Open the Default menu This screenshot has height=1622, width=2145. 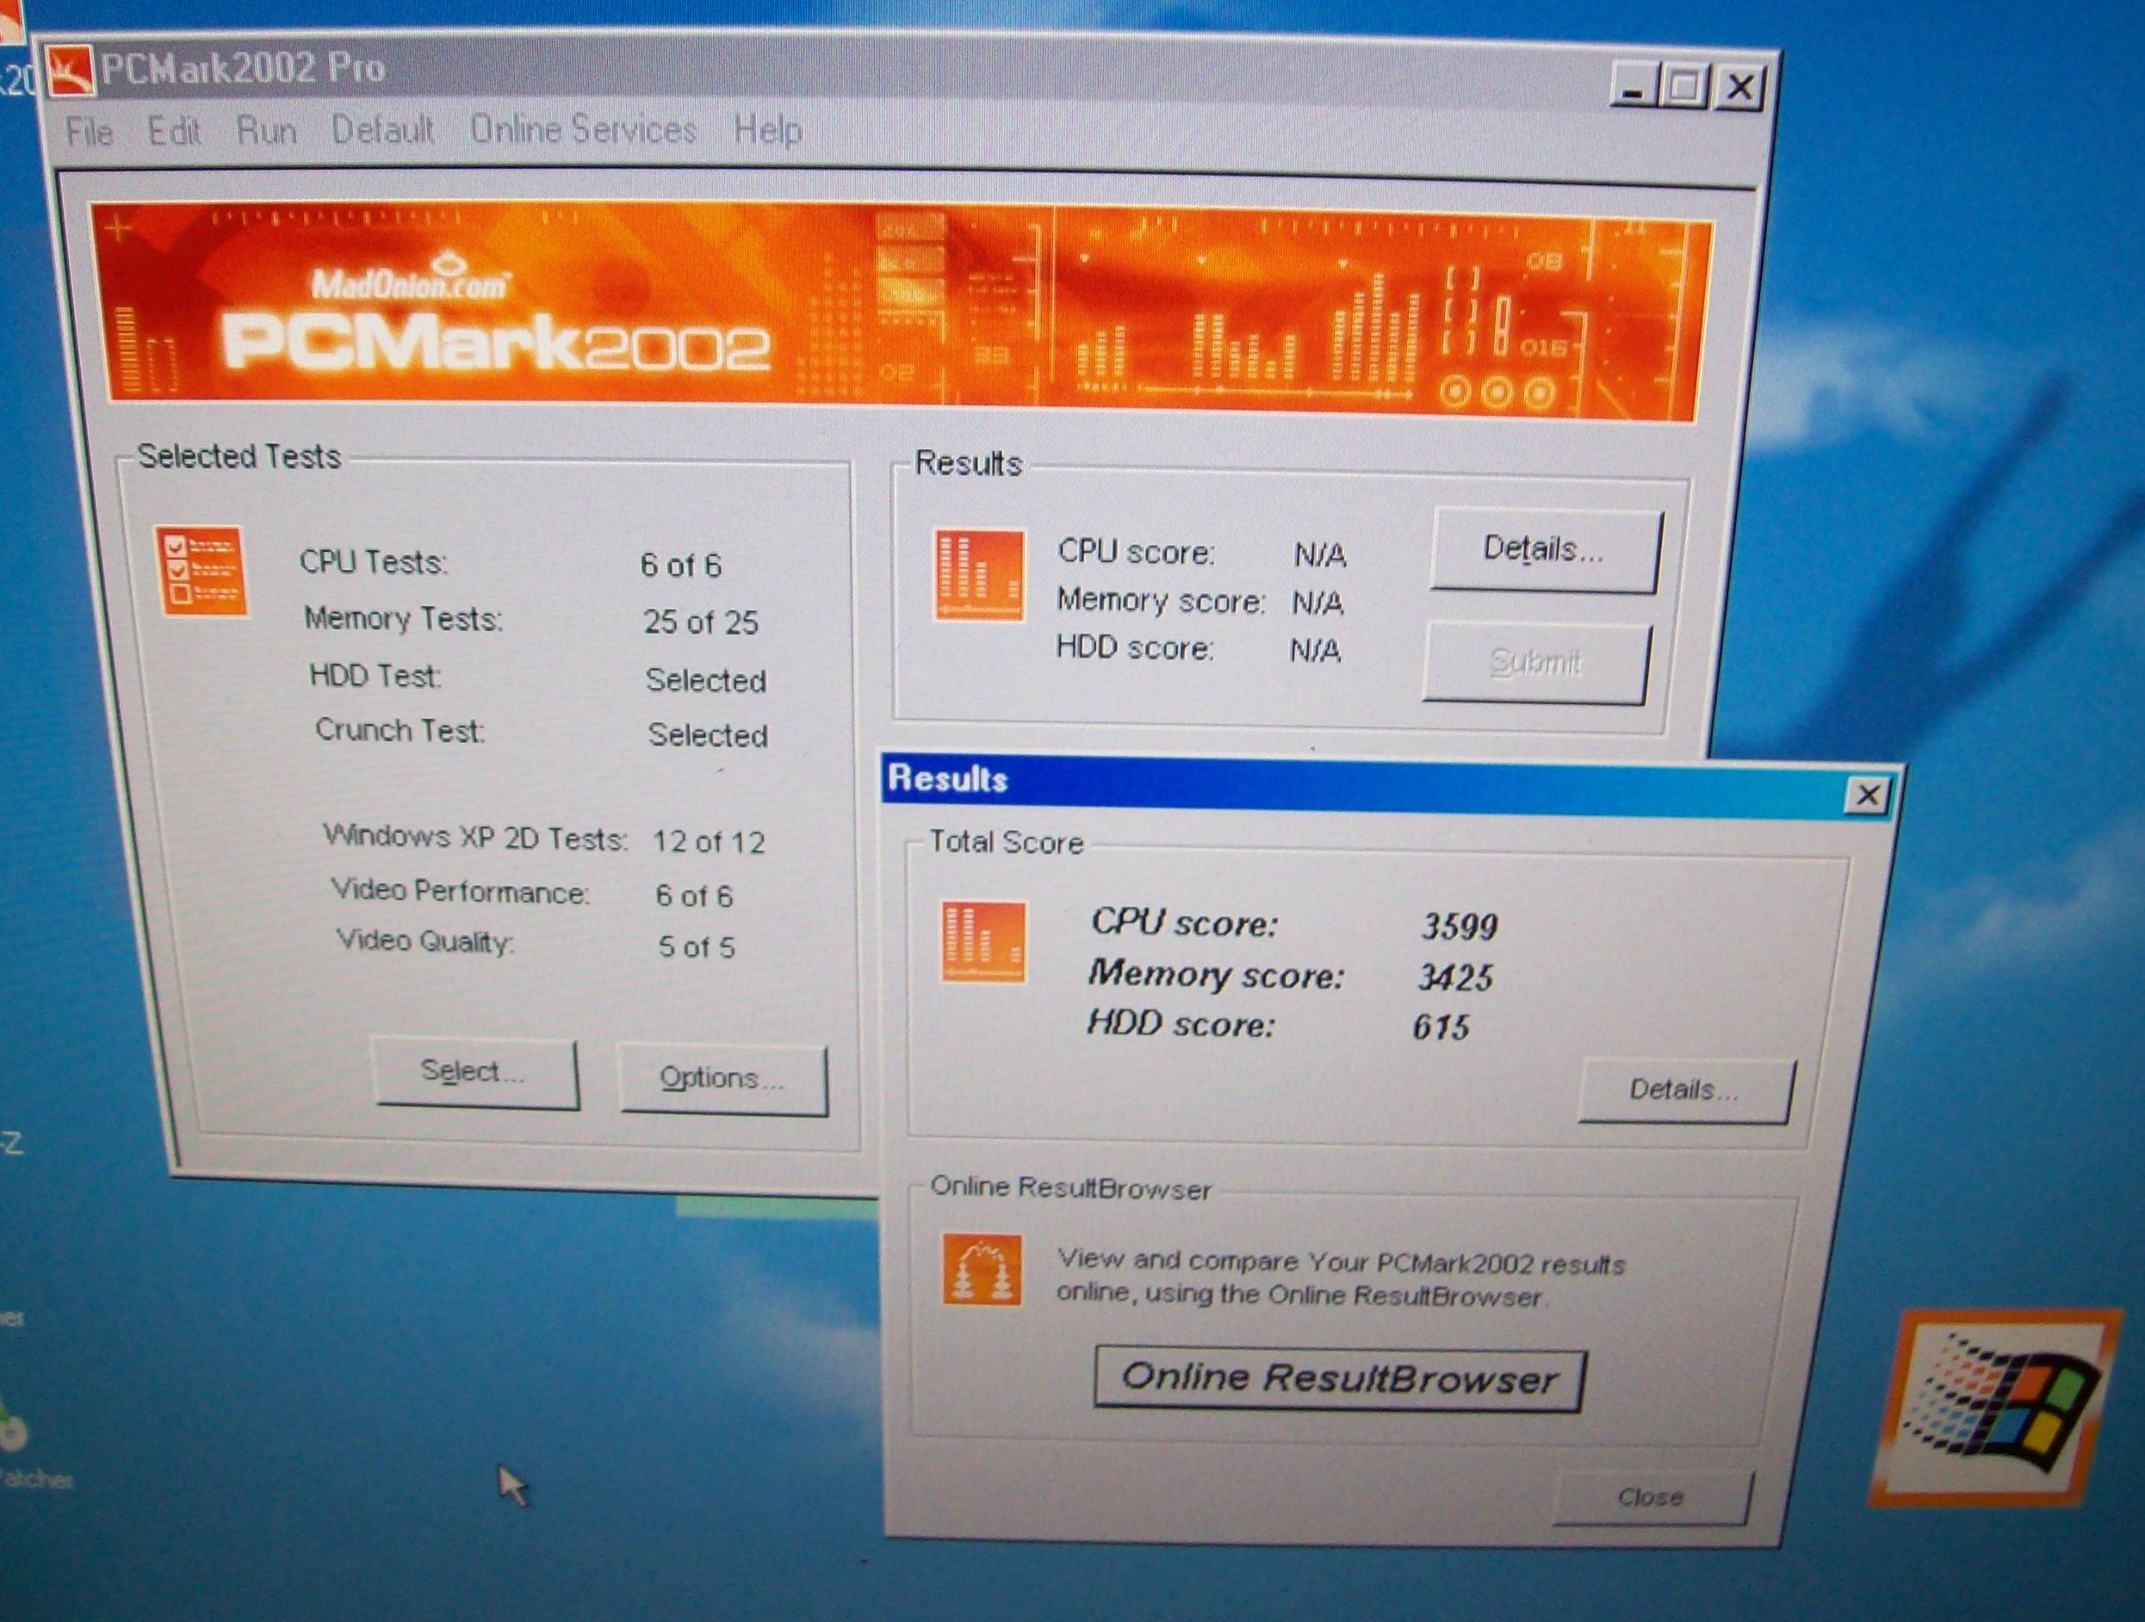click(x=382, y=129)
